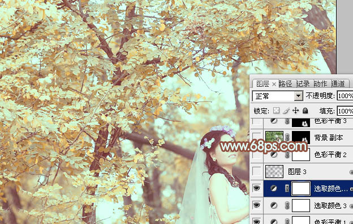Select mask thumbnail of 色彩平衡 3
Screen dimensions: 353x224
tap(301, 122)
